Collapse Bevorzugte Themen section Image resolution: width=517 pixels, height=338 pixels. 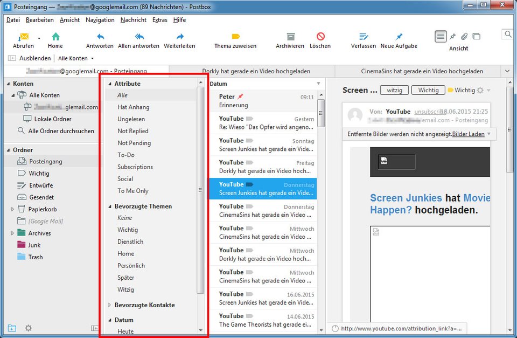pos(110,206)
